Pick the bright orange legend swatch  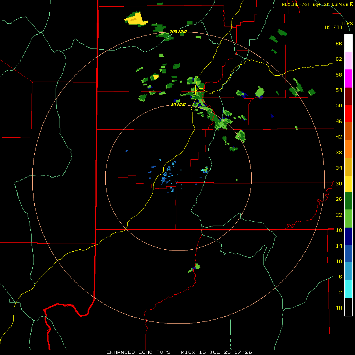tap(348, 149)
